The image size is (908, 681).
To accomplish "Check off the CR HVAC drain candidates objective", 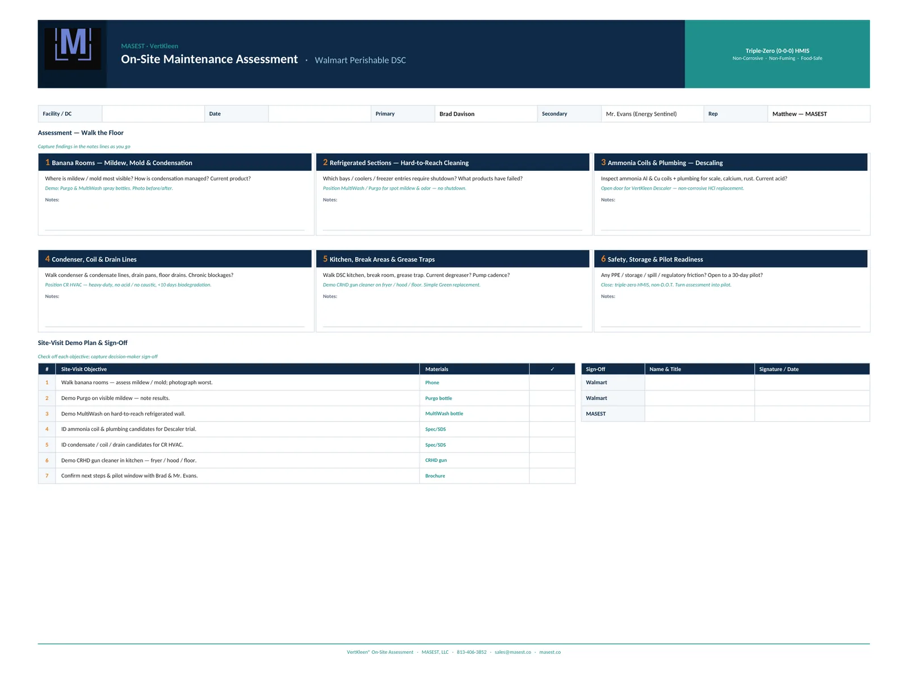I will [552, 445].
